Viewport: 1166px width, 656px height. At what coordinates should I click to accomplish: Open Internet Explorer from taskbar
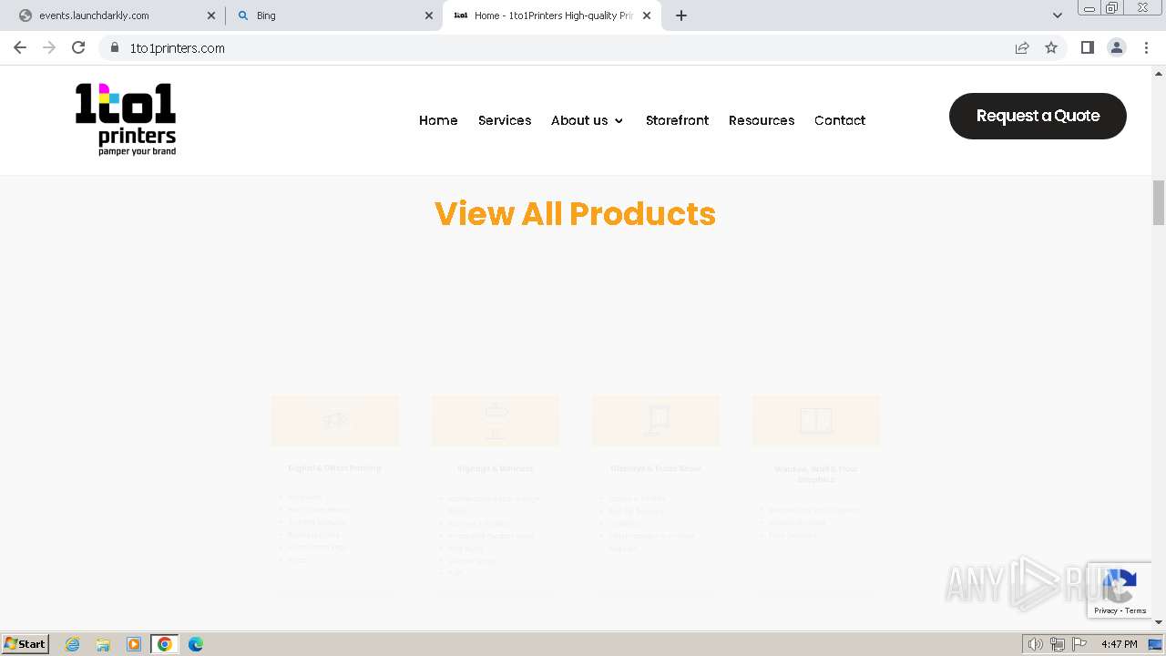point(72,644)
